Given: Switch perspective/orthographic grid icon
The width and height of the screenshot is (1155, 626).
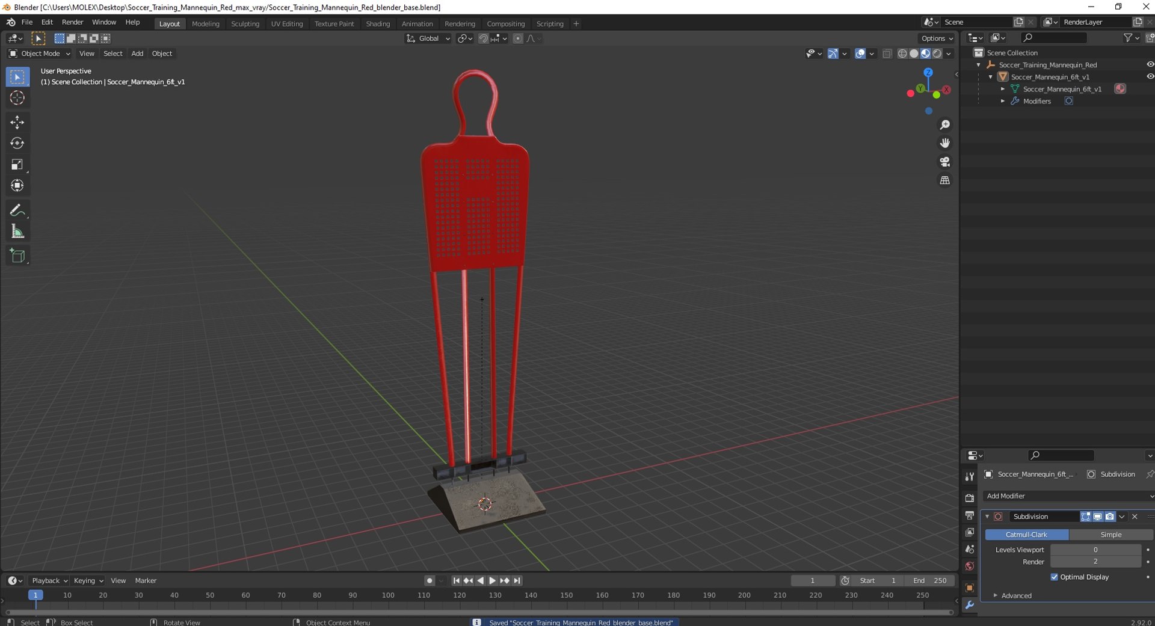Looking at the screenshot, I should (x=945, y=180).
